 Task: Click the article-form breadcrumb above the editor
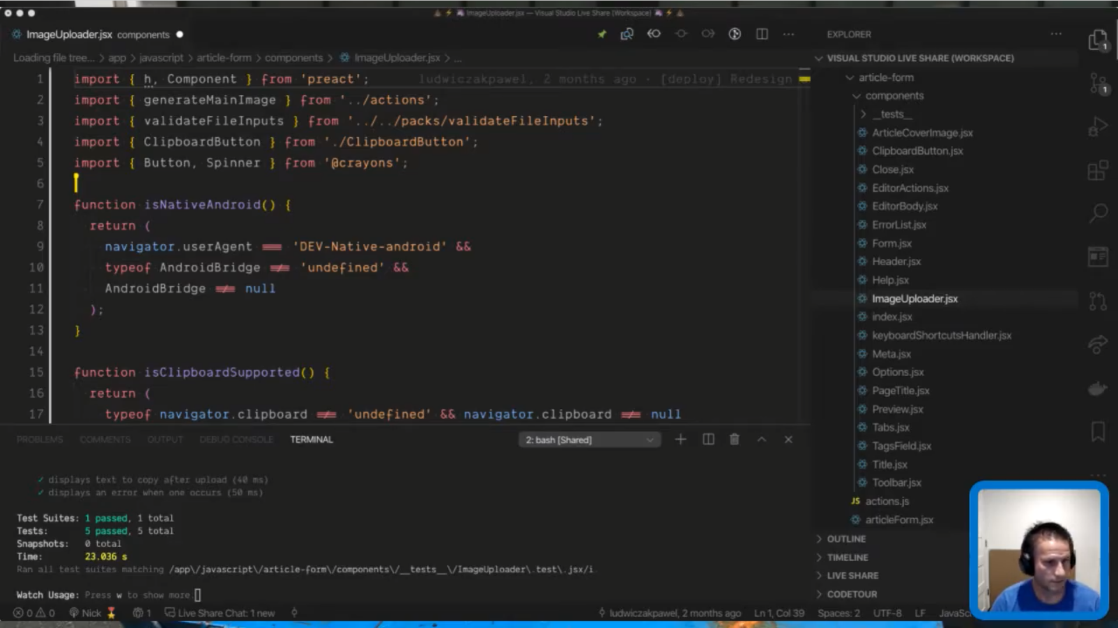click(224, 58)
